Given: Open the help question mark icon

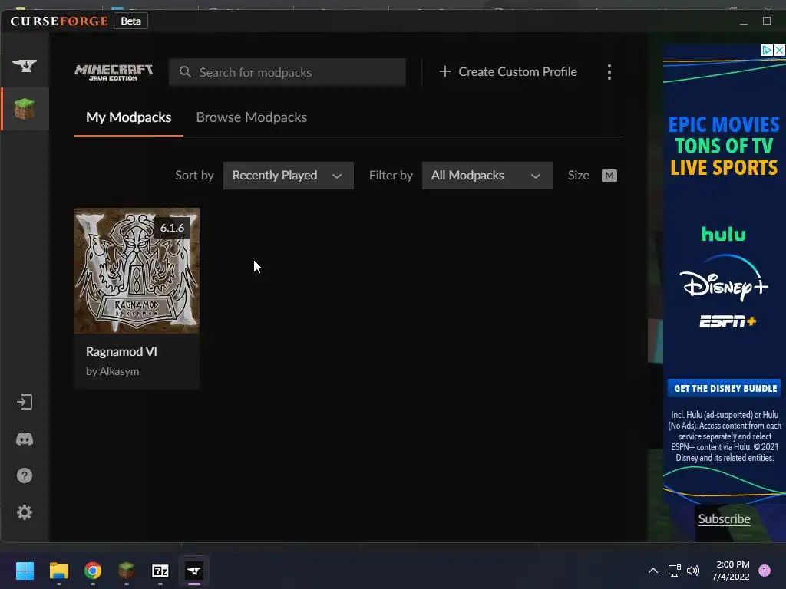Looking at the screenshot, I should (24, 475).
